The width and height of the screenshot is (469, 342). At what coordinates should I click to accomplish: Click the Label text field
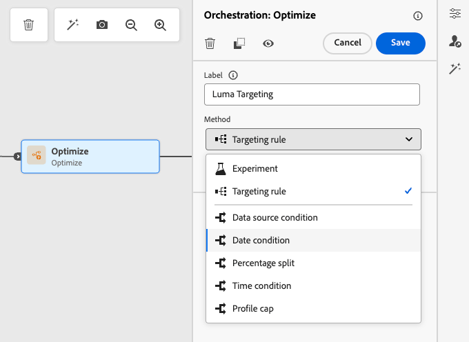tap(312, 94)
